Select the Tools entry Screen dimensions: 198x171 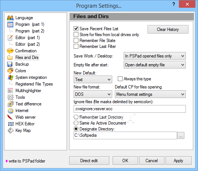coord(20,97)
